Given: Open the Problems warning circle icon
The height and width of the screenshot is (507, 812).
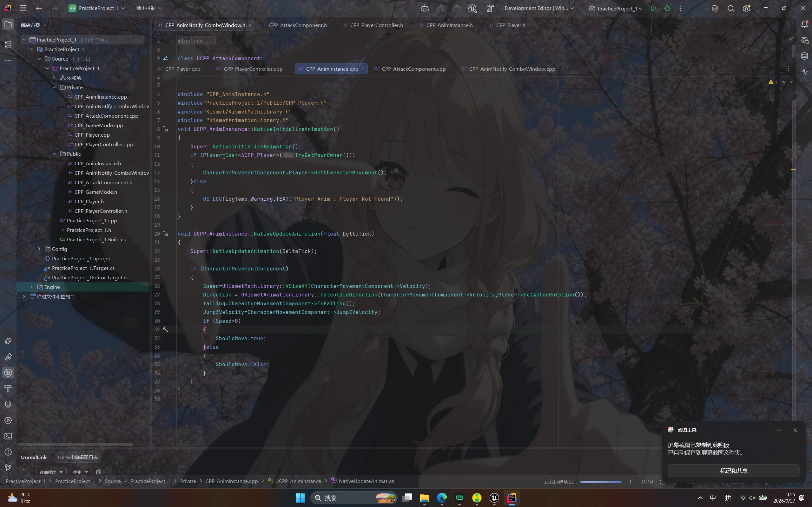Looking at the screenshot, I should pyautogui.click(x=8, y=452).
